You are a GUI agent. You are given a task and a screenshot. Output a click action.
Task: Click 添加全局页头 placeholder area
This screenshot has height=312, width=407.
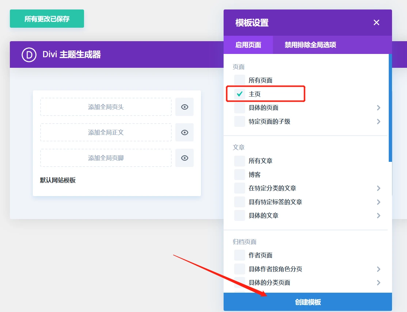tap(106, 107)
